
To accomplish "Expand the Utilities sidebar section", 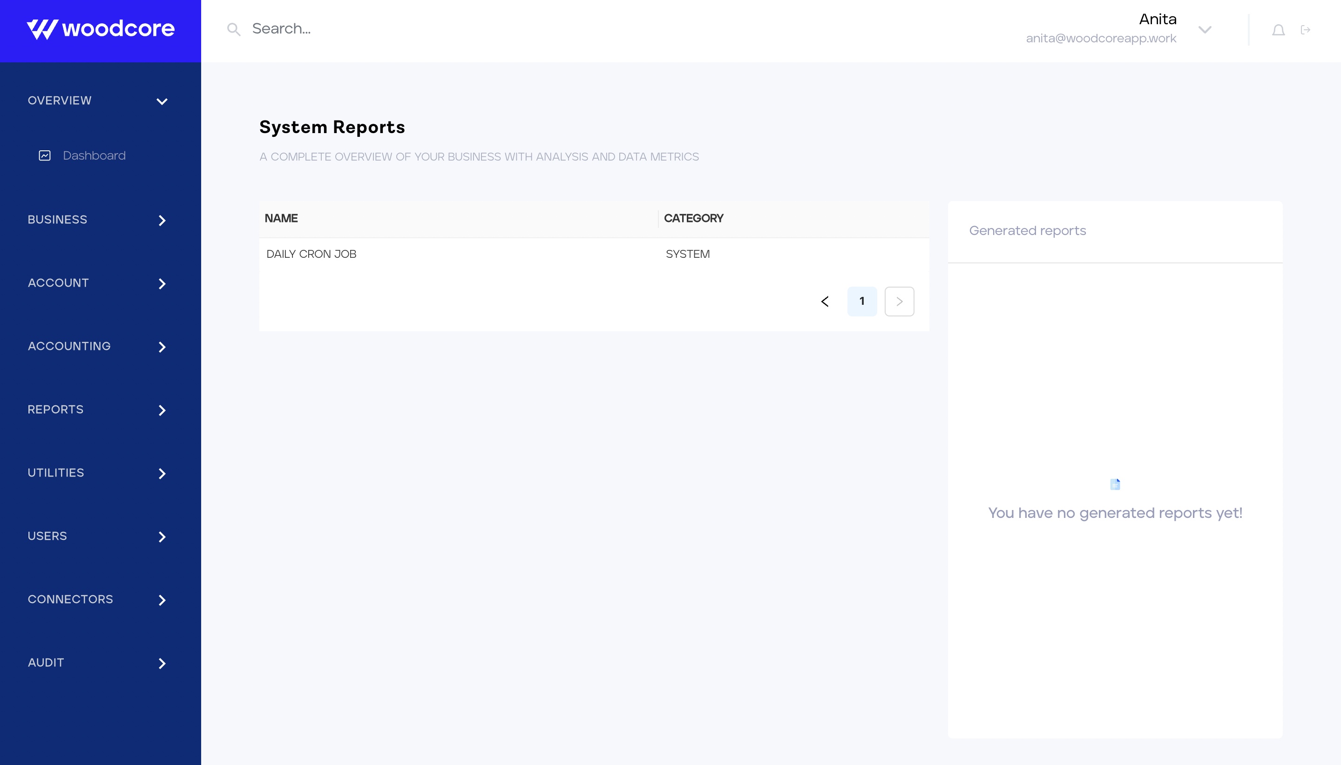I will point(162,473).
